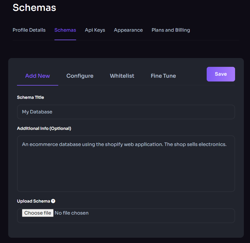Click the Choose file button
This screenshot has height=243, width=250.
tap(37, 213)
